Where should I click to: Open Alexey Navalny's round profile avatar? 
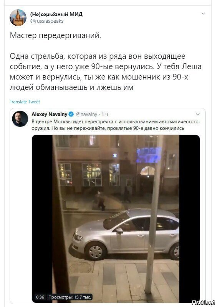20,119
